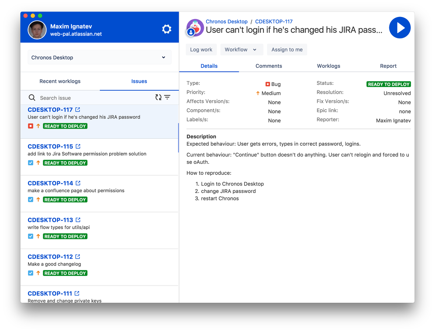
Task: Click the Bug icon in Type field
Action: click(267, 84)
